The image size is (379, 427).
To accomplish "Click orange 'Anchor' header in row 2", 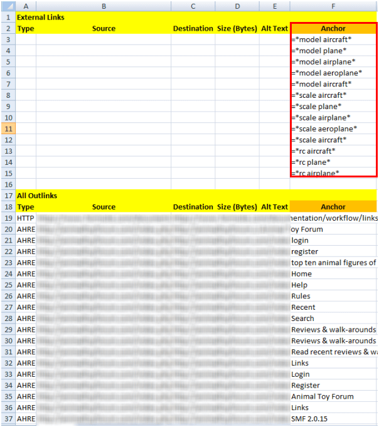I will click(333, 28).
